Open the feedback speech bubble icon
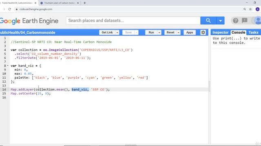Screen dimensions: 261x146 (x=245, y=21)
